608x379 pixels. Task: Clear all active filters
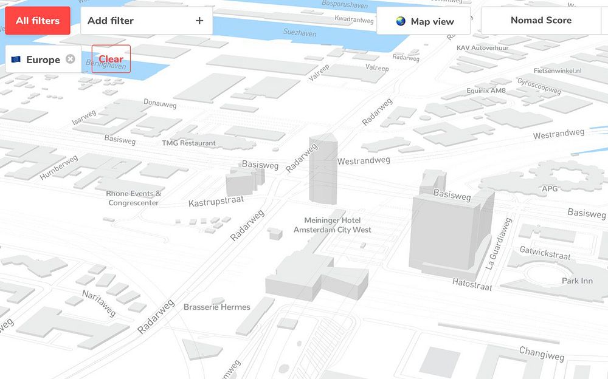111,59
